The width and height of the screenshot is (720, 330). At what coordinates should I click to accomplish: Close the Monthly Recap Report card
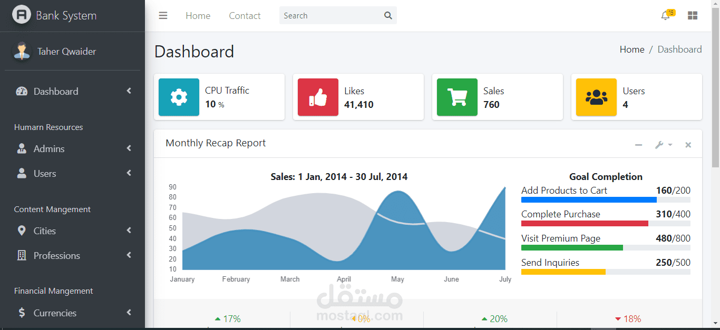pyautogui.click(x=688, y=145)
